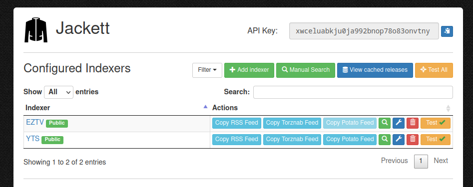Screen dimensions: 473x187
Task: Click the 'API Key:' label
Action: [x=262, y=31]
